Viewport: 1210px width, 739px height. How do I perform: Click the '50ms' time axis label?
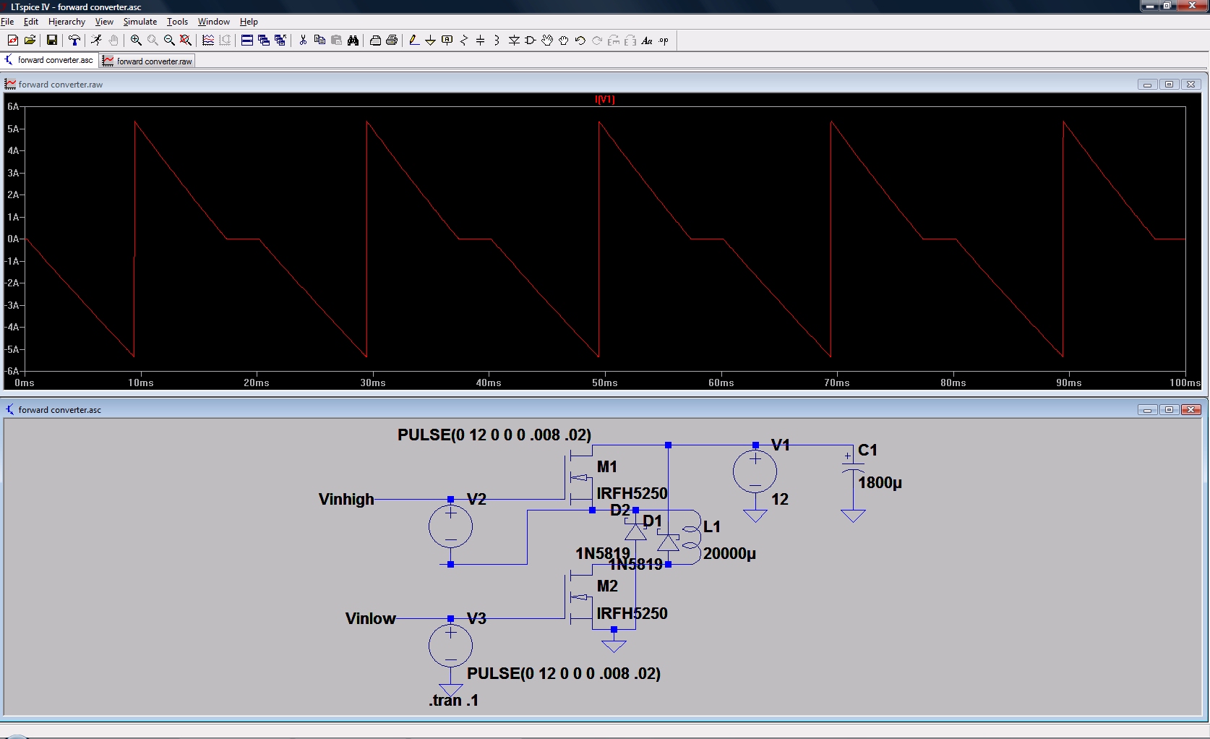(x=605, y=383)
